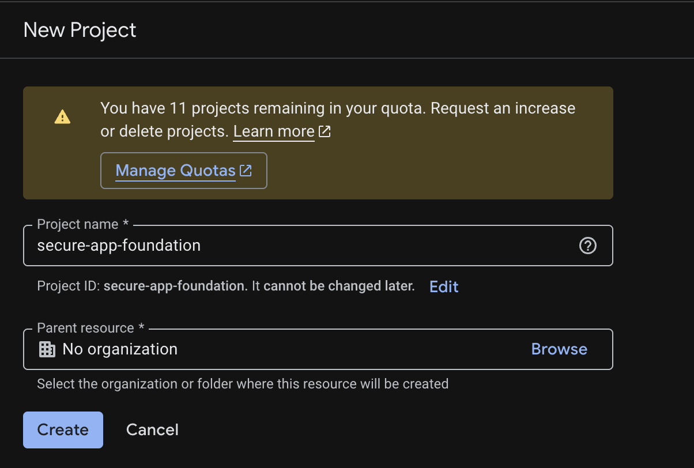The image size is (694, 468).
Task: Open the Learn more link
Action: pyautogui.click(x=273, y=131)
